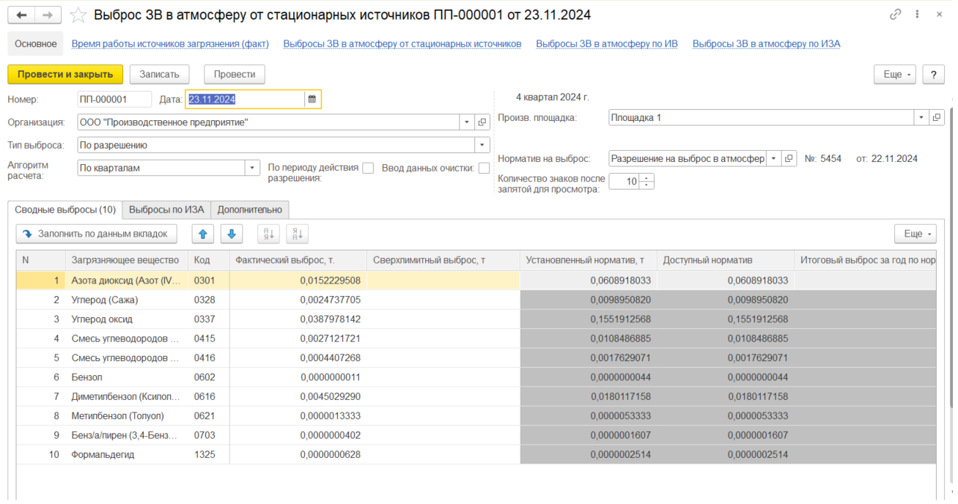Switch to Выбросы по ИЗА tab
The height and width of the screenshot is (504, 958).
click(x=166, y=210)
